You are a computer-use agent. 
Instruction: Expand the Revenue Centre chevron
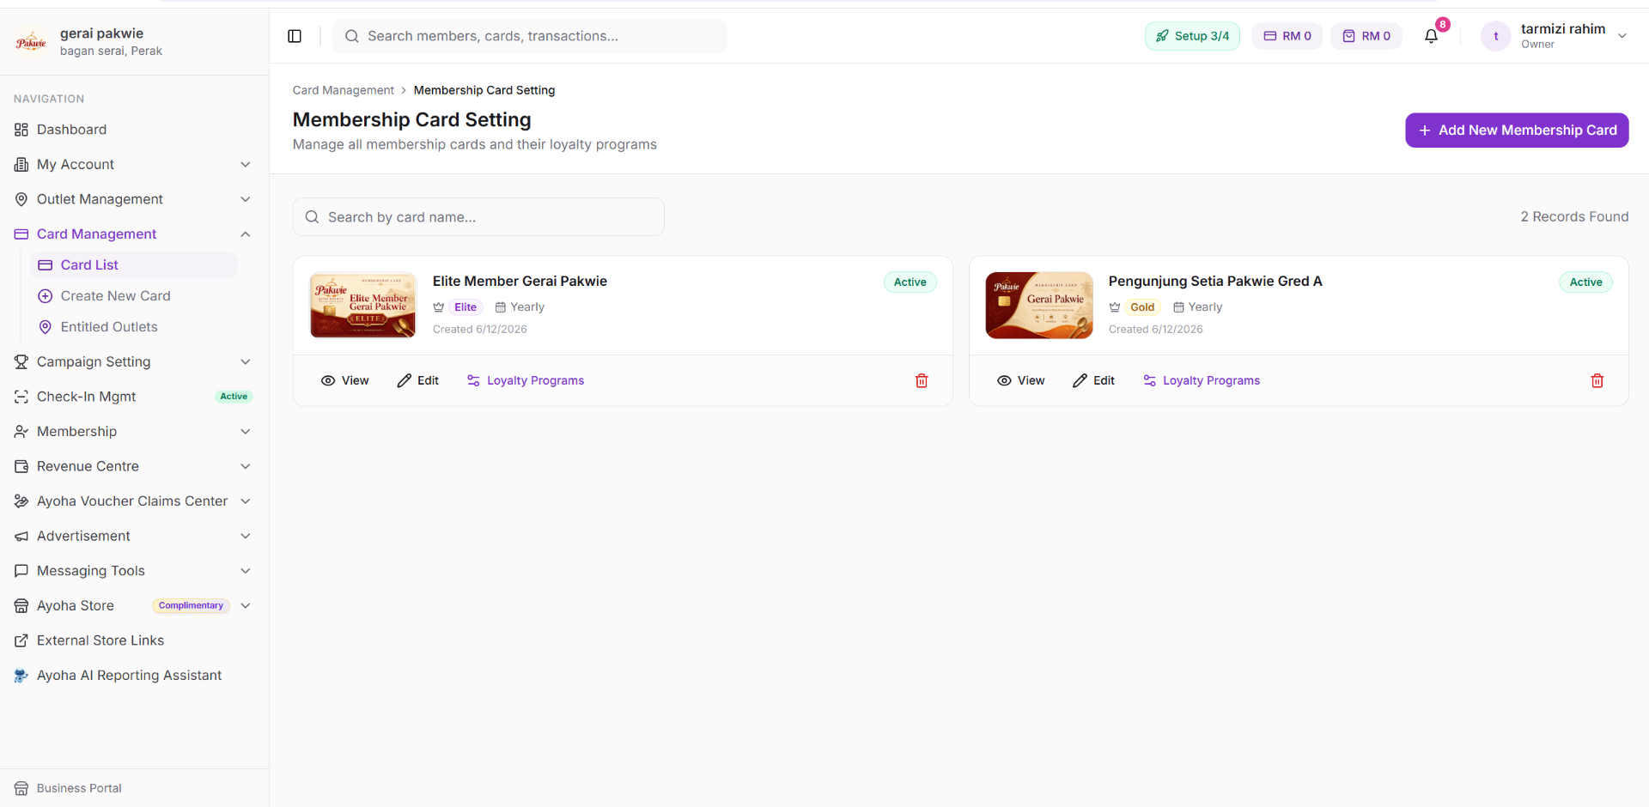click(246, 466)
